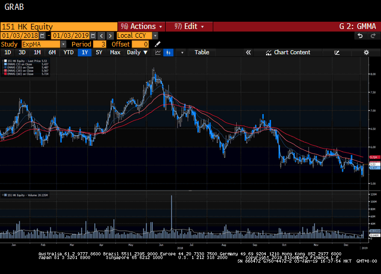Viewport: 381px width, 274px height.
Task: Click the blue 5.437 price axis label
Action: 374,168
